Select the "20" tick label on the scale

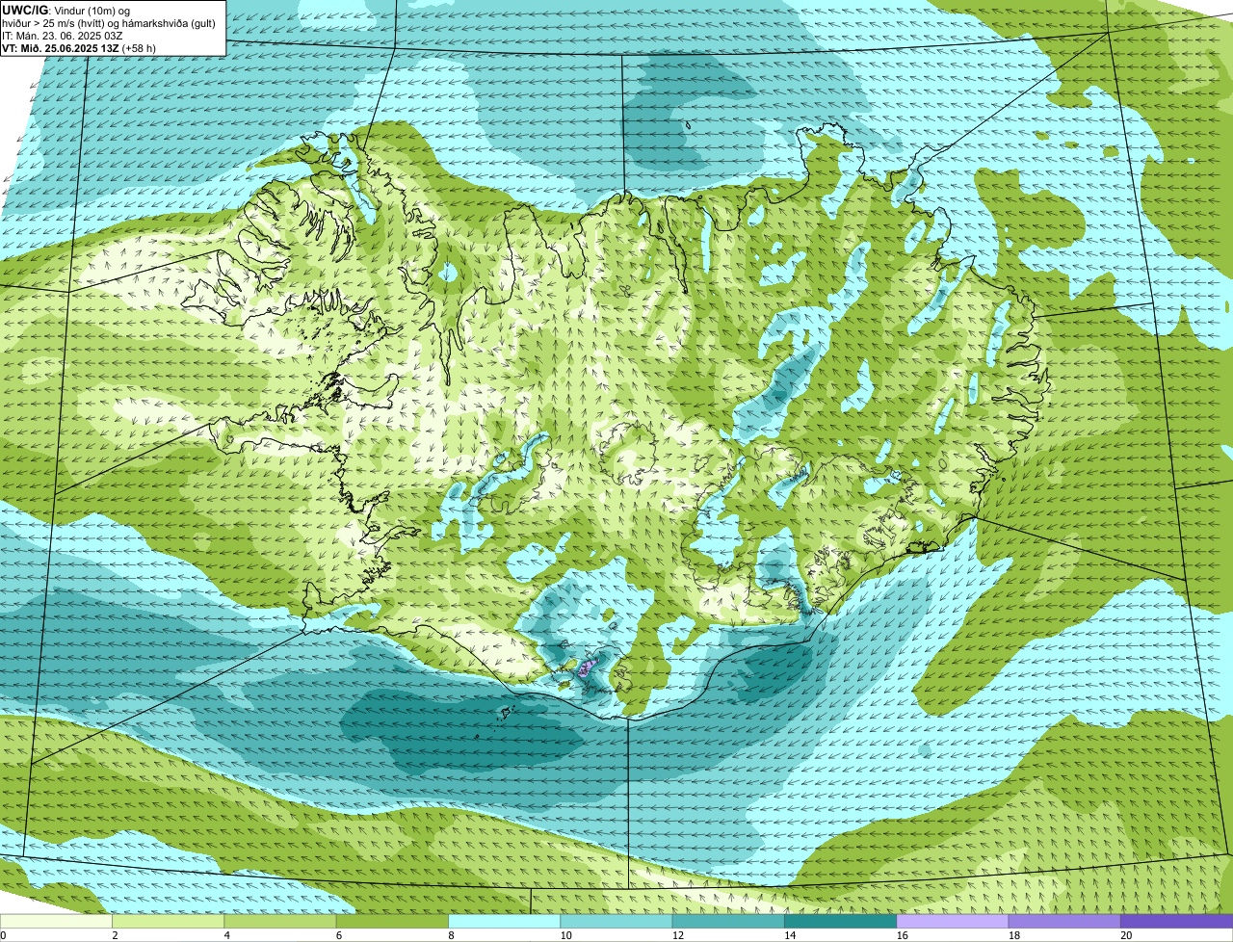pyautogui.click(x=1126, y=935)
